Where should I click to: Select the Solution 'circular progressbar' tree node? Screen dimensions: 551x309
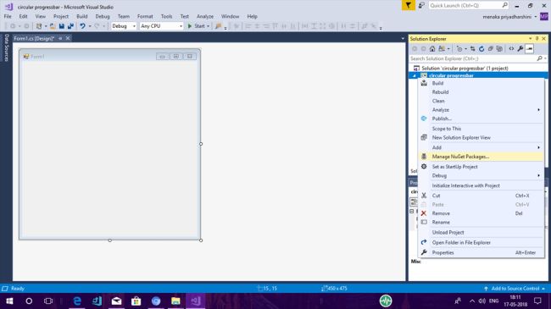[465, 68]
